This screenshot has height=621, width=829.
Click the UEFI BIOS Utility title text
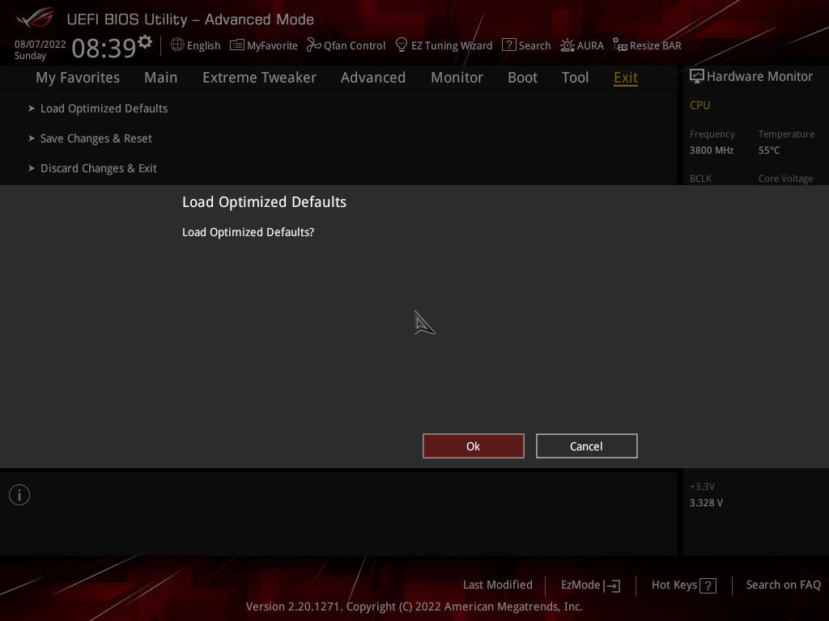190,19
